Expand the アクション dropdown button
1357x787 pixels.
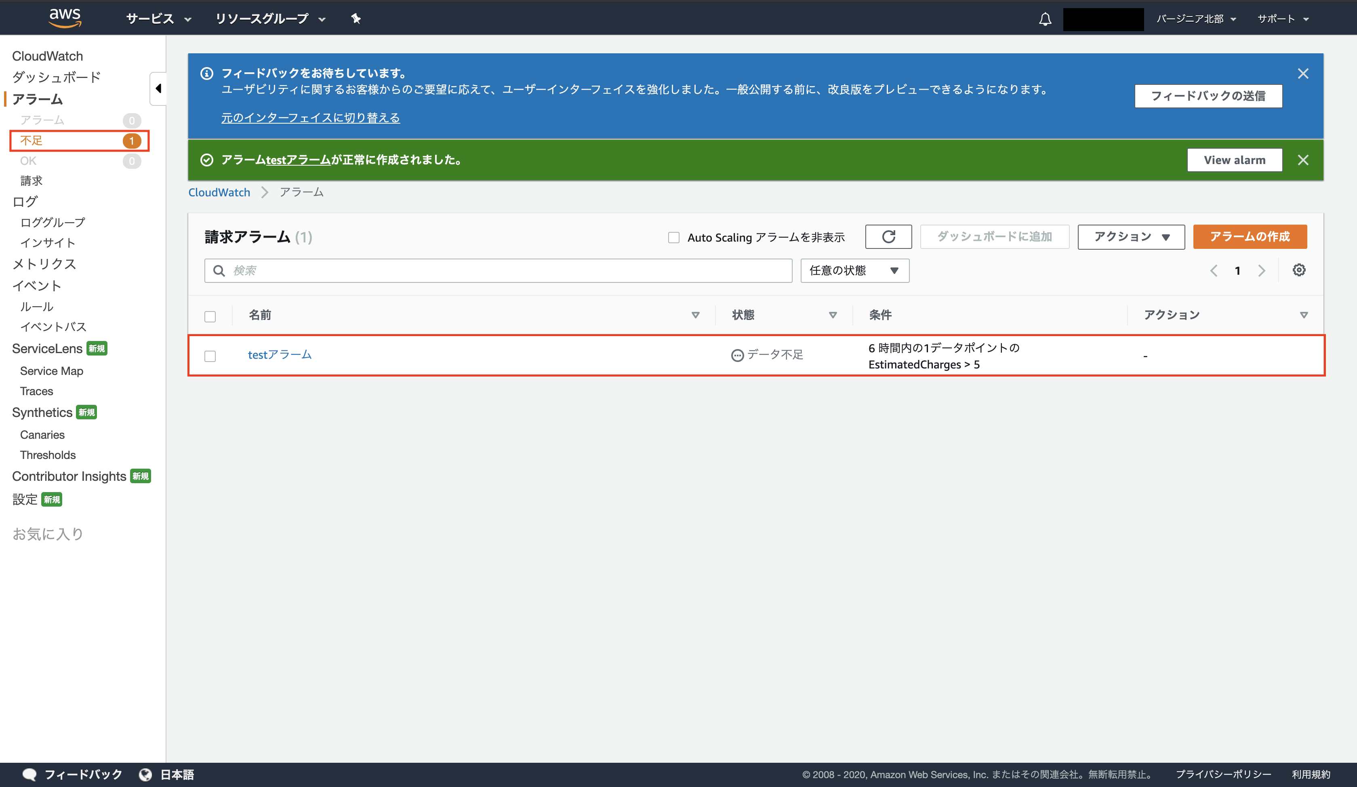[x=1131, y=236]
